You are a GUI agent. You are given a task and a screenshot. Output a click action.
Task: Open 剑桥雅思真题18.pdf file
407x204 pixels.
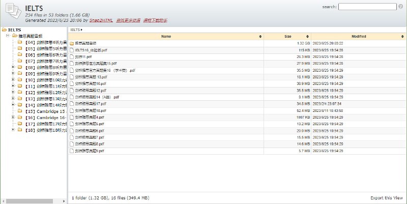coord(91,110)
